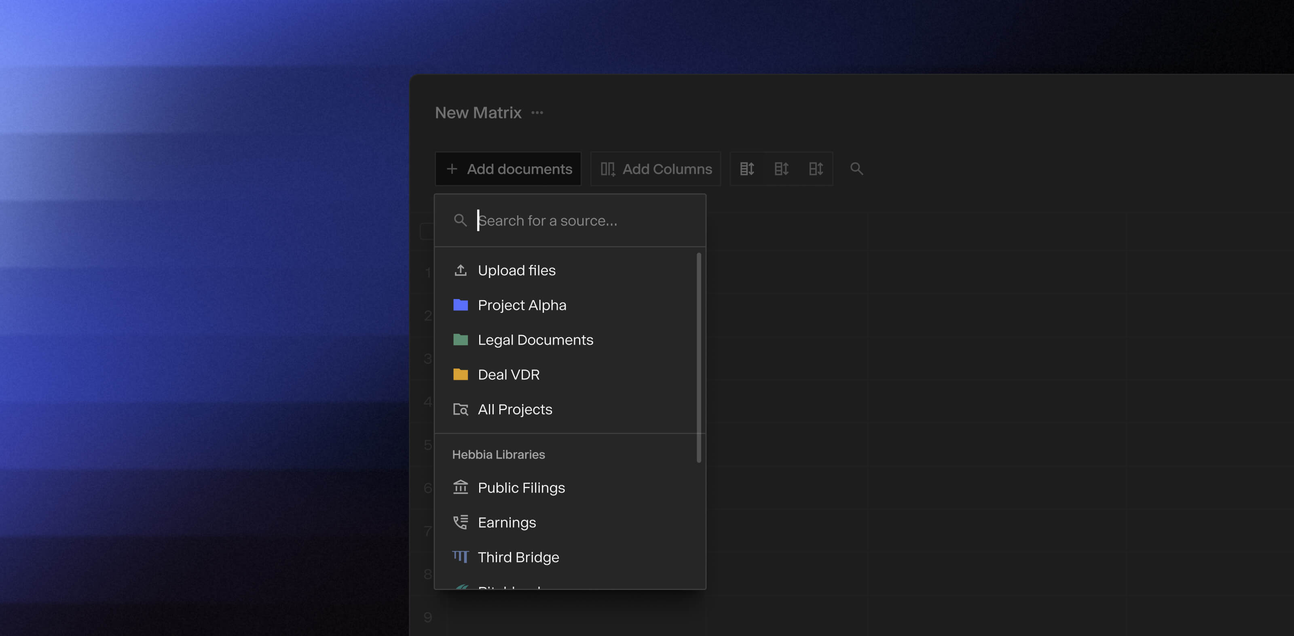Select the Project Alpha folder
This screenshot has height=636, width=1294.
click(x=522, y=305)
